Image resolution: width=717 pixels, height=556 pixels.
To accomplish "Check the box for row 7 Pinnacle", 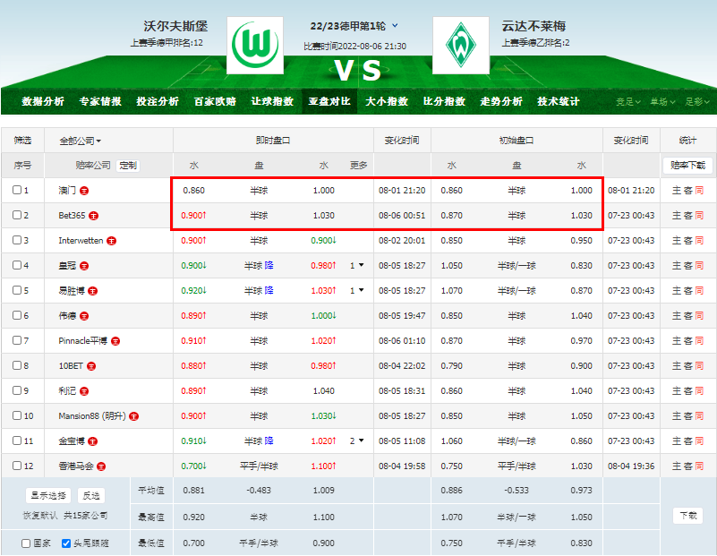I will (x=17, y=340).
